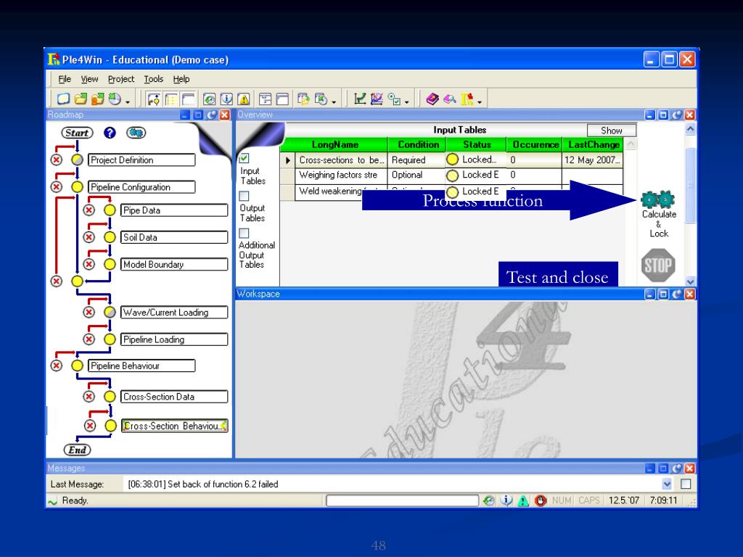Click the Occurence column header

(x=535, y=144)
